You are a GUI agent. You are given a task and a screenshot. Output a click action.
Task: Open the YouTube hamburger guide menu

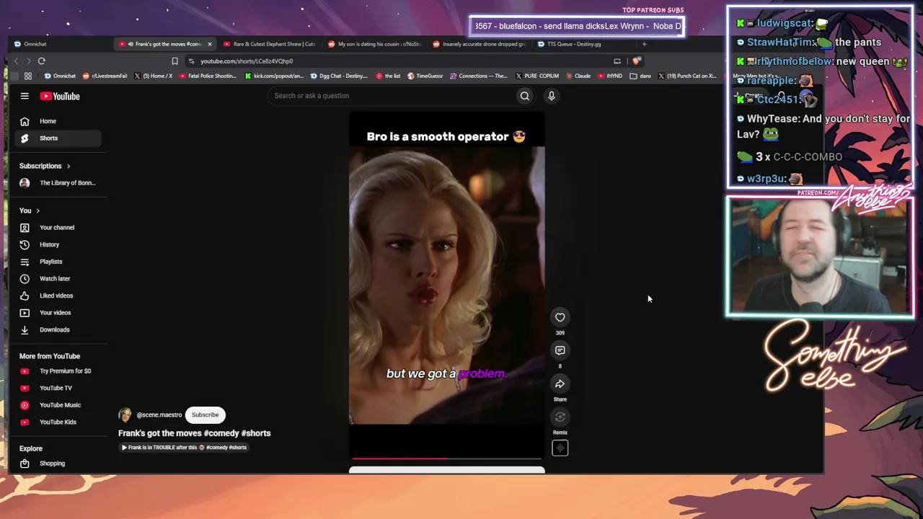[25, 96]
